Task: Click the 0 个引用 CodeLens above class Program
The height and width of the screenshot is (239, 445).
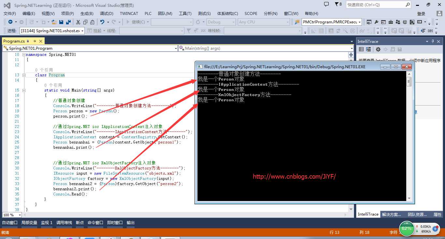Action: point(44,70)
